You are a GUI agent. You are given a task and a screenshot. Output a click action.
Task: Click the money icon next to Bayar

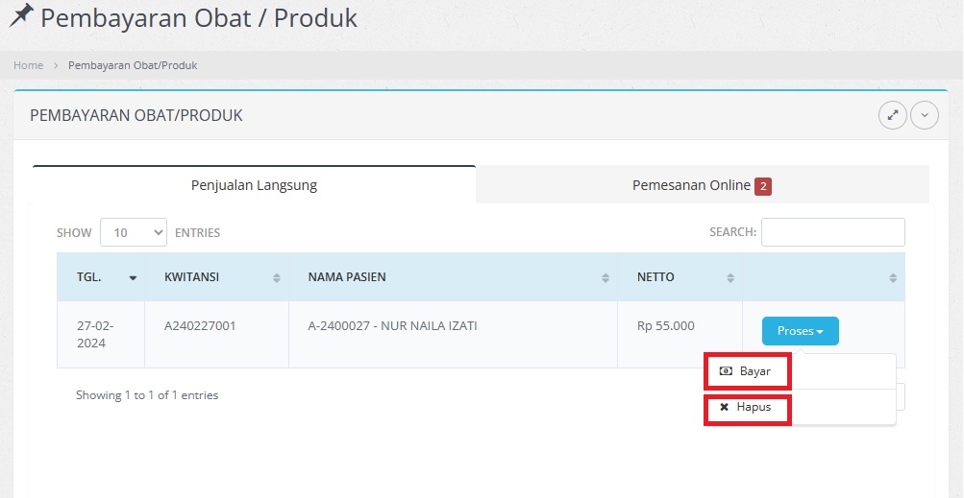726,371
